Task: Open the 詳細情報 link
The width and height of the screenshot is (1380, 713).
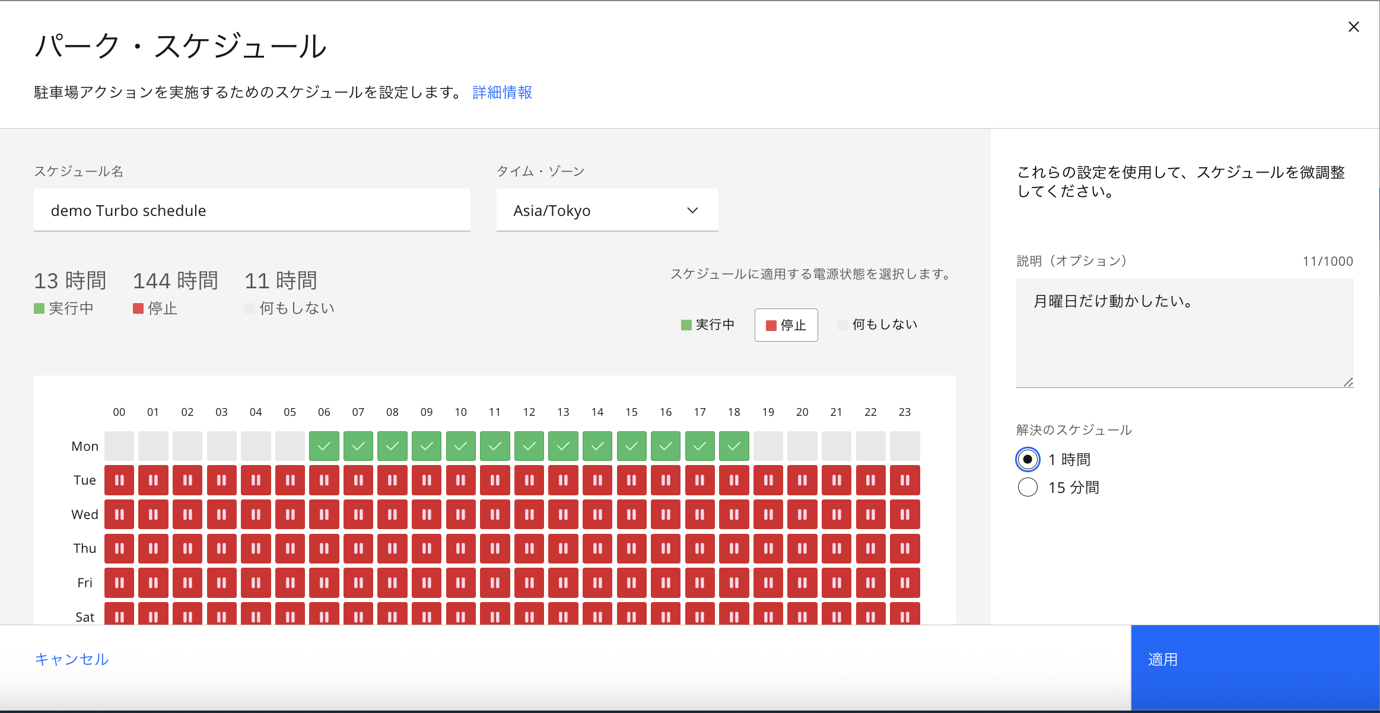Action: click(502, 93)
